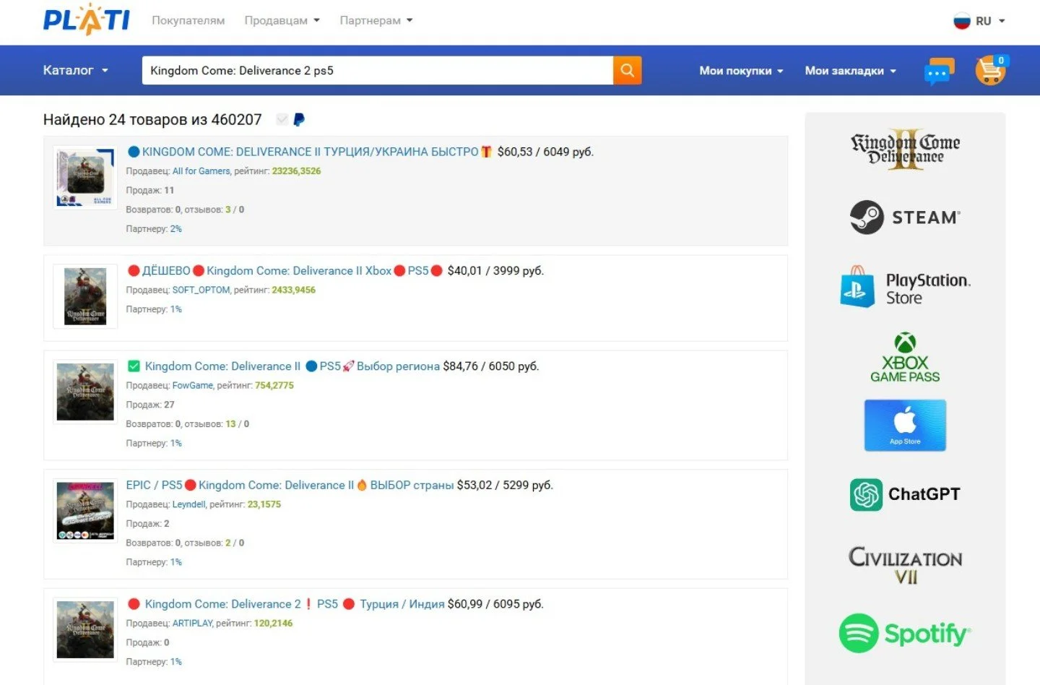The width and height of the screenshot is (1040, 685).
Task: Toggle the grey checkmark filter beside PayPal
Action: click(282, 119)
